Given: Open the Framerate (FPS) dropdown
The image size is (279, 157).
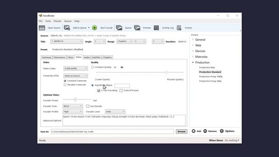Looking at the screenshot, I should [x=75, y=76].
